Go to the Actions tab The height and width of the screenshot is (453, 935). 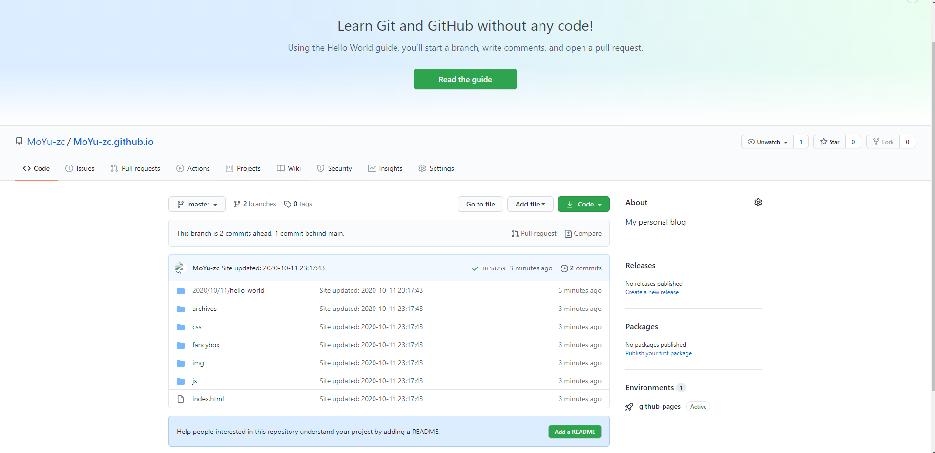(x=193, y=168)
